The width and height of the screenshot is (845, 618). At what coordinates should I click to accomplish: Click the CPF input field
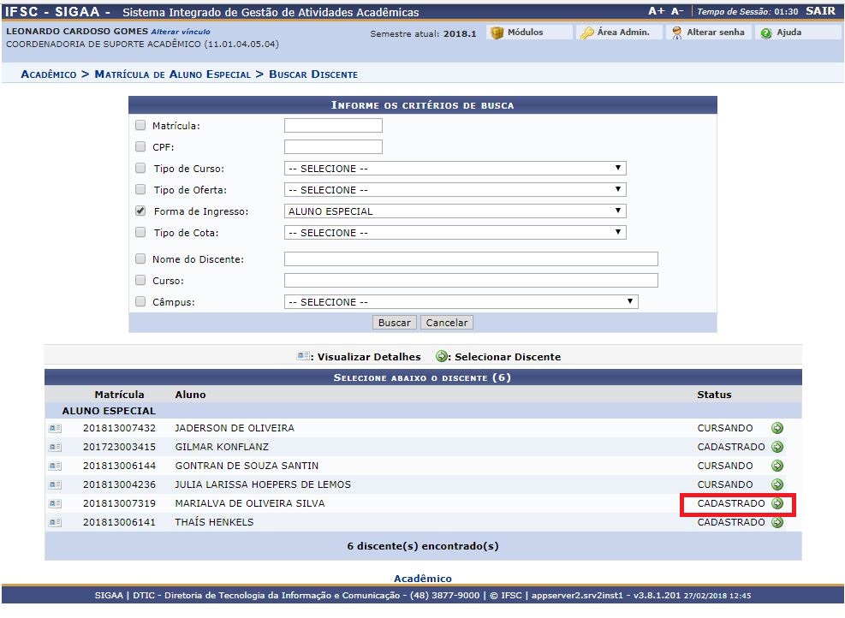333,147
